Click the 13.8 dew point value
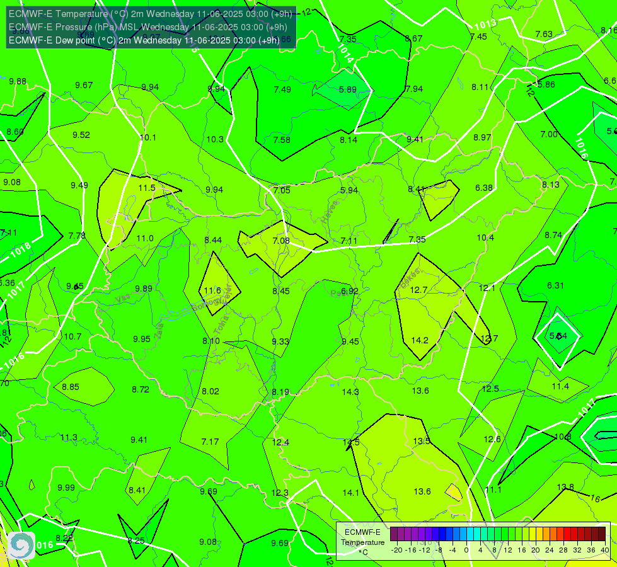 click(x=565, y=487)
